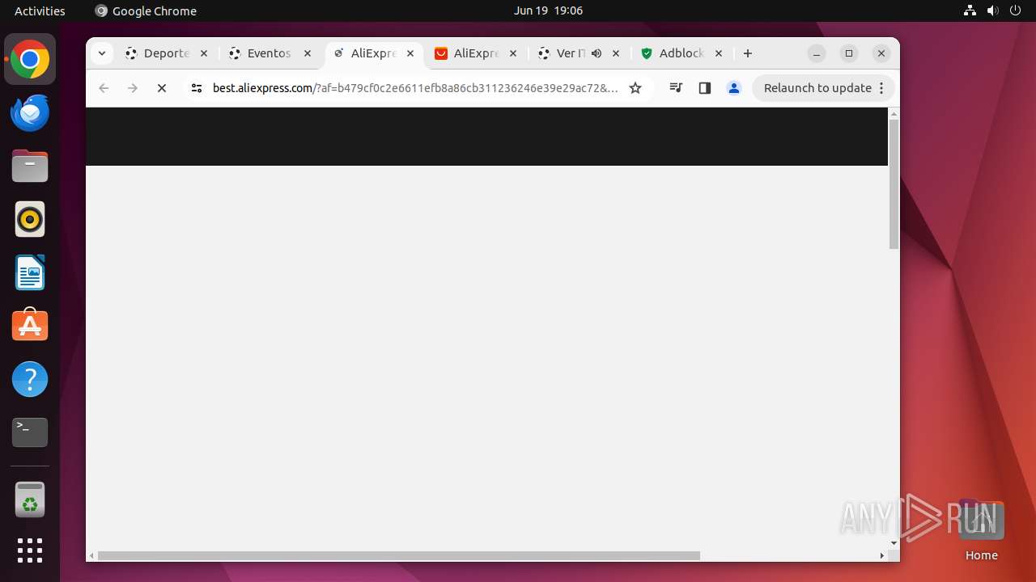The width and height of the screenshot is (1036, 582).
Task: Open the volume indicator in top bar
Action: [992, 11]
